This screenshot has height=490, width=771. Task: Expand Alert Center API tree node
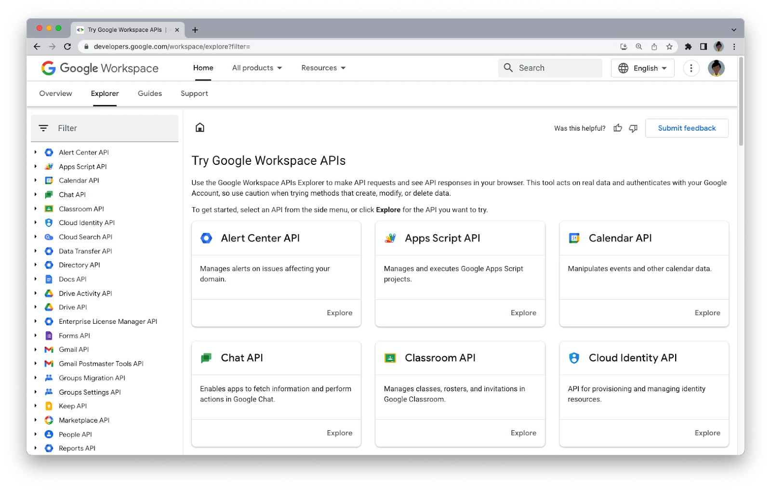click(x=35, y=152)
